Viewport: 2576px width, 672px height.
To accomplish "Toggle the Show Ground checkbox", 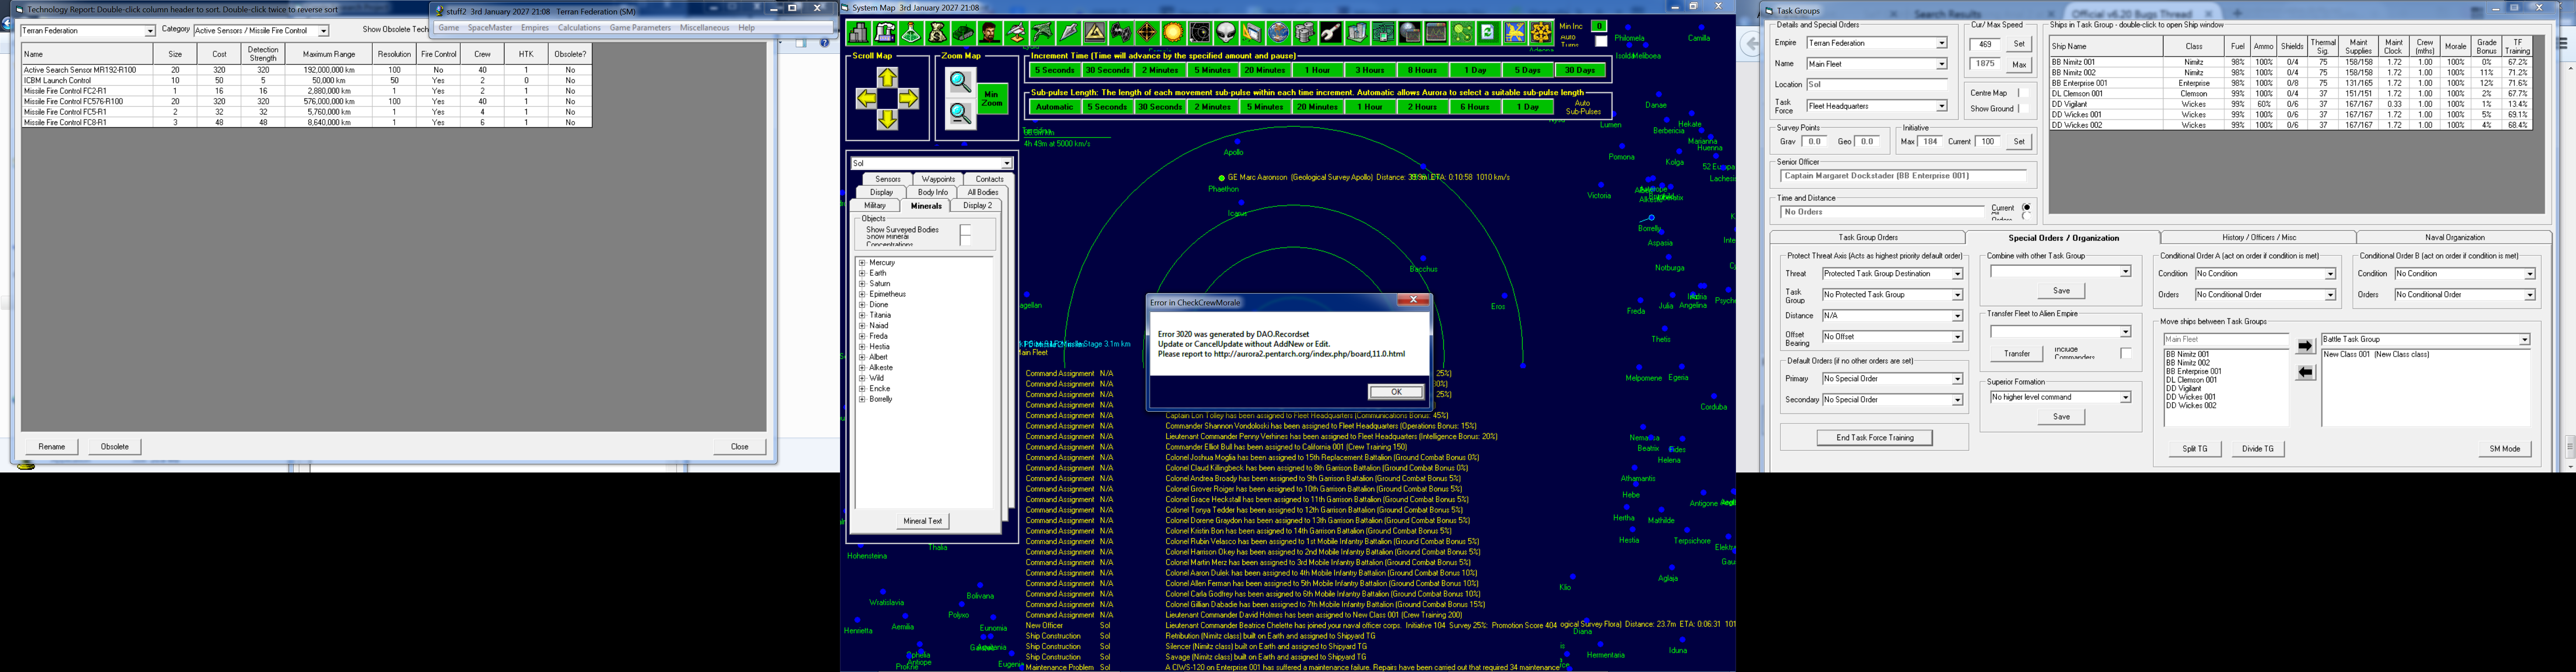I will (2024, 109).
